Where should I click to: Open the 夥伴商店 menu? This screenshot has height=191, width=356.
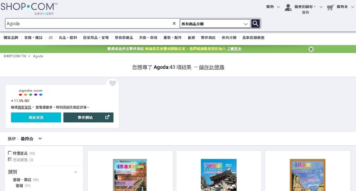click(x=208, y=38)
